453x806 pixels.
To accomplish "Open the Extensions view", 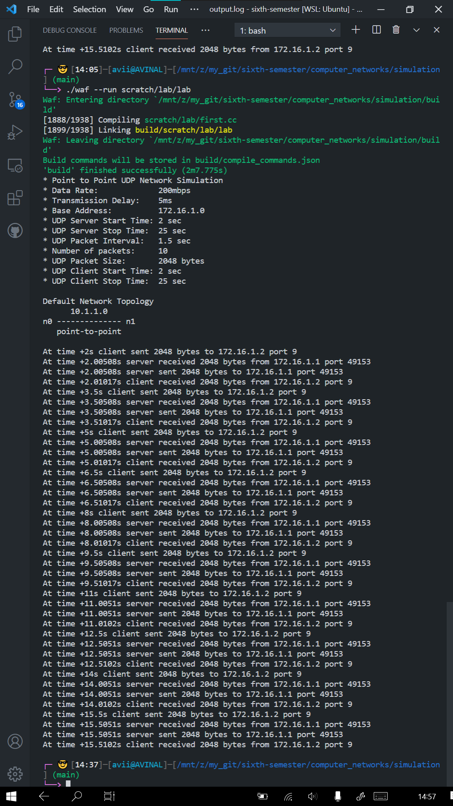I will pyautogui.click(x=15, y=198).
